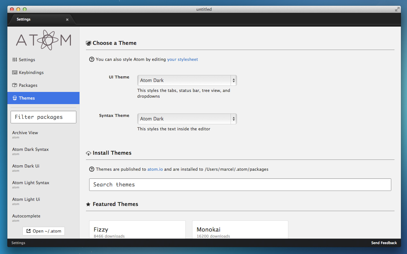
Task: Open the Keybindings panel
Action: pos(43,72)
